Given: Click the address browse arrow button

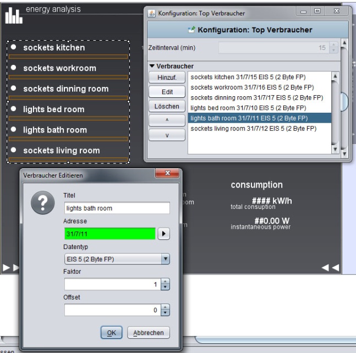Looking at the screenshot, I should tap(164, 234).
